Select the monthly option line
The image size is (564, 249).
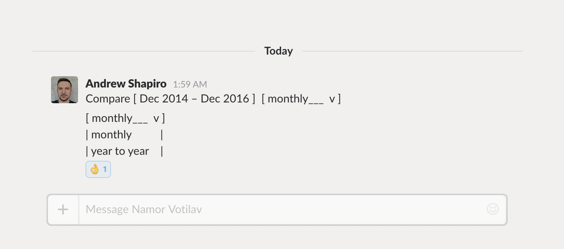[111, 135]
